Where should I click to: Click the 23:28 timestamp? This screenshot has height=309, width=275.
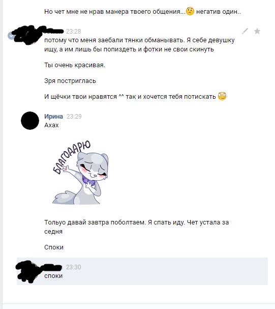point(73,32)
